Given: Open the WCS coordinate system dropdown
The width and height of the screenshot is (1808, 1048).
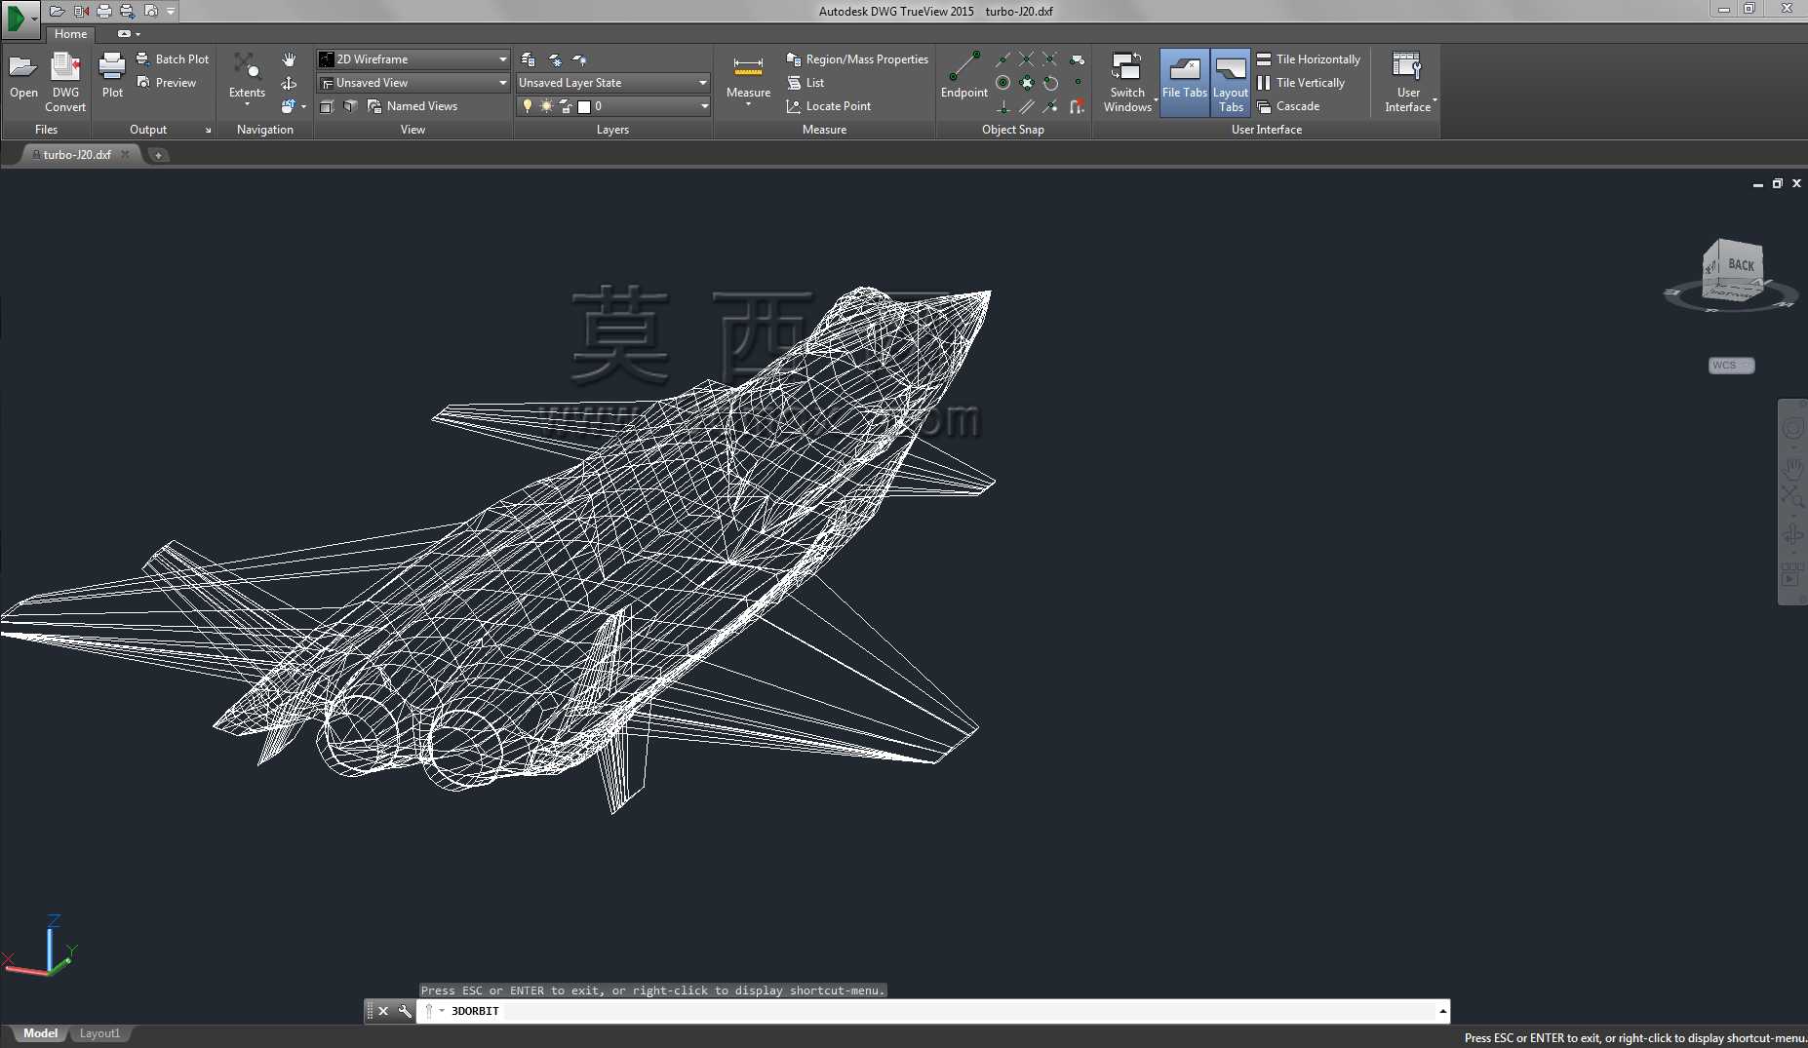Looking at the screenshot, I should [x=1731, y=366].
